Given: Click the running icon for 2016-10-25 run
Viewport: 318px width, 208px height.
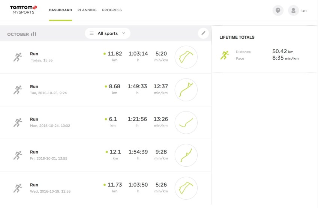Looking at the screenshot, I should [18, 90].
